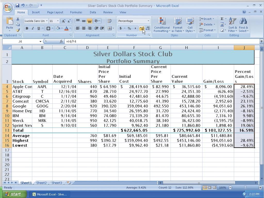
Task: Open the Data ribbon tab
Action: 93,12
